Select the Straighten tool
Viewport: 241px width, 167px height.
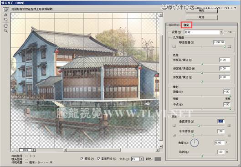tap(5, 15)
